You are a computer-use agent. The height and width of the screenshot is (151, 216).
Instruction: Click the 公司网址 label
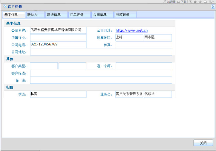click(105, 30)
